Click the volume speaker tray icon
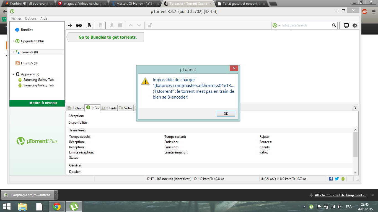Viewport: 378px width, 212px height. click(x=340, y=206)
